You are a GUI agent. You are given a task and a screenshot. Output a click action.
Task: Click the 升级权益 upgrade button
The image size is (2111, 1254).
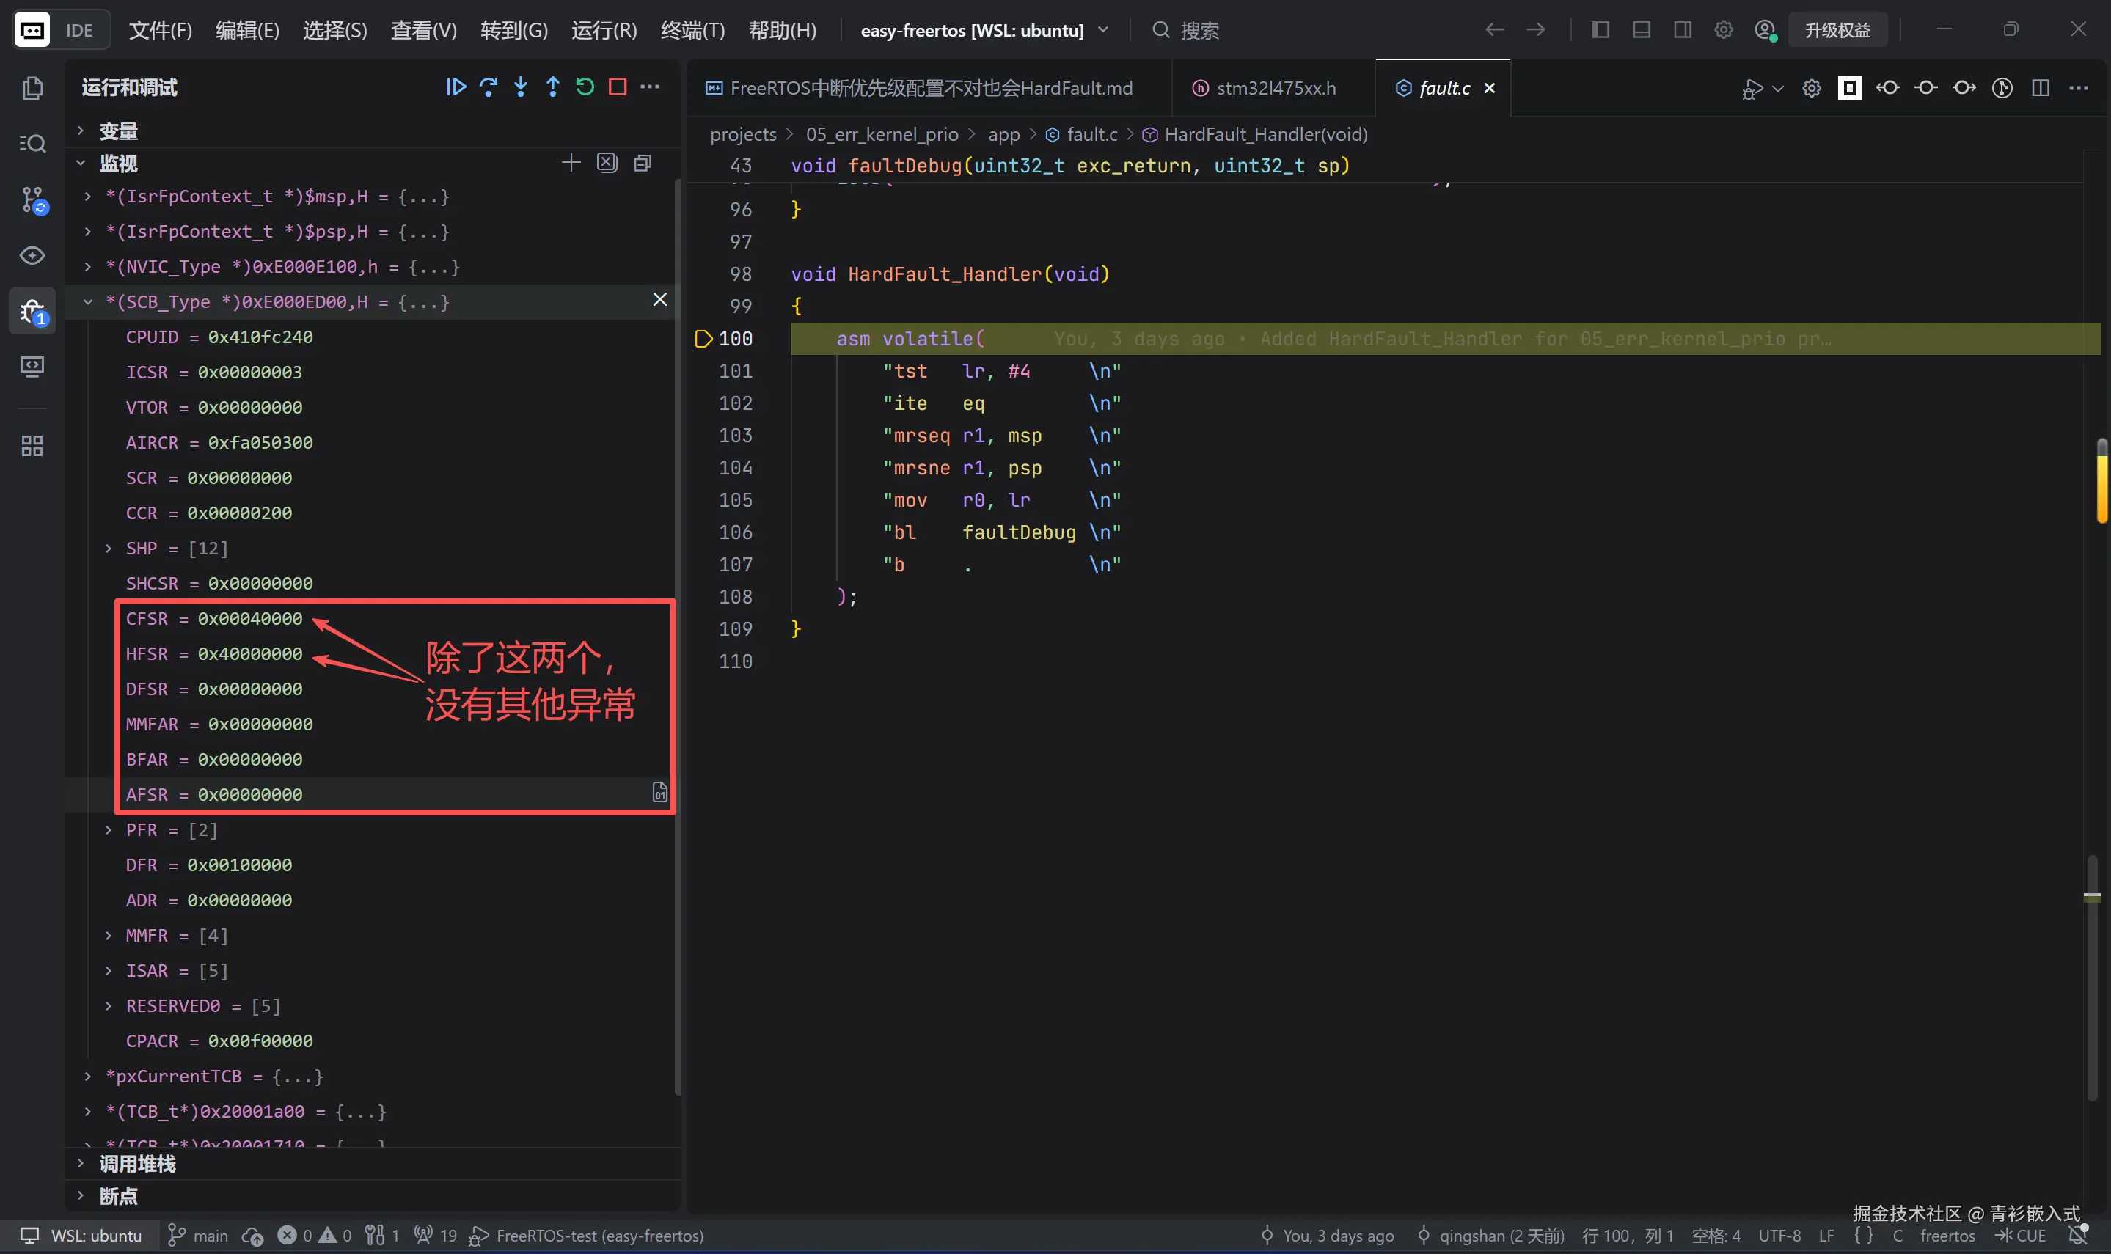pyautogui.click(x=1837, y=30)
